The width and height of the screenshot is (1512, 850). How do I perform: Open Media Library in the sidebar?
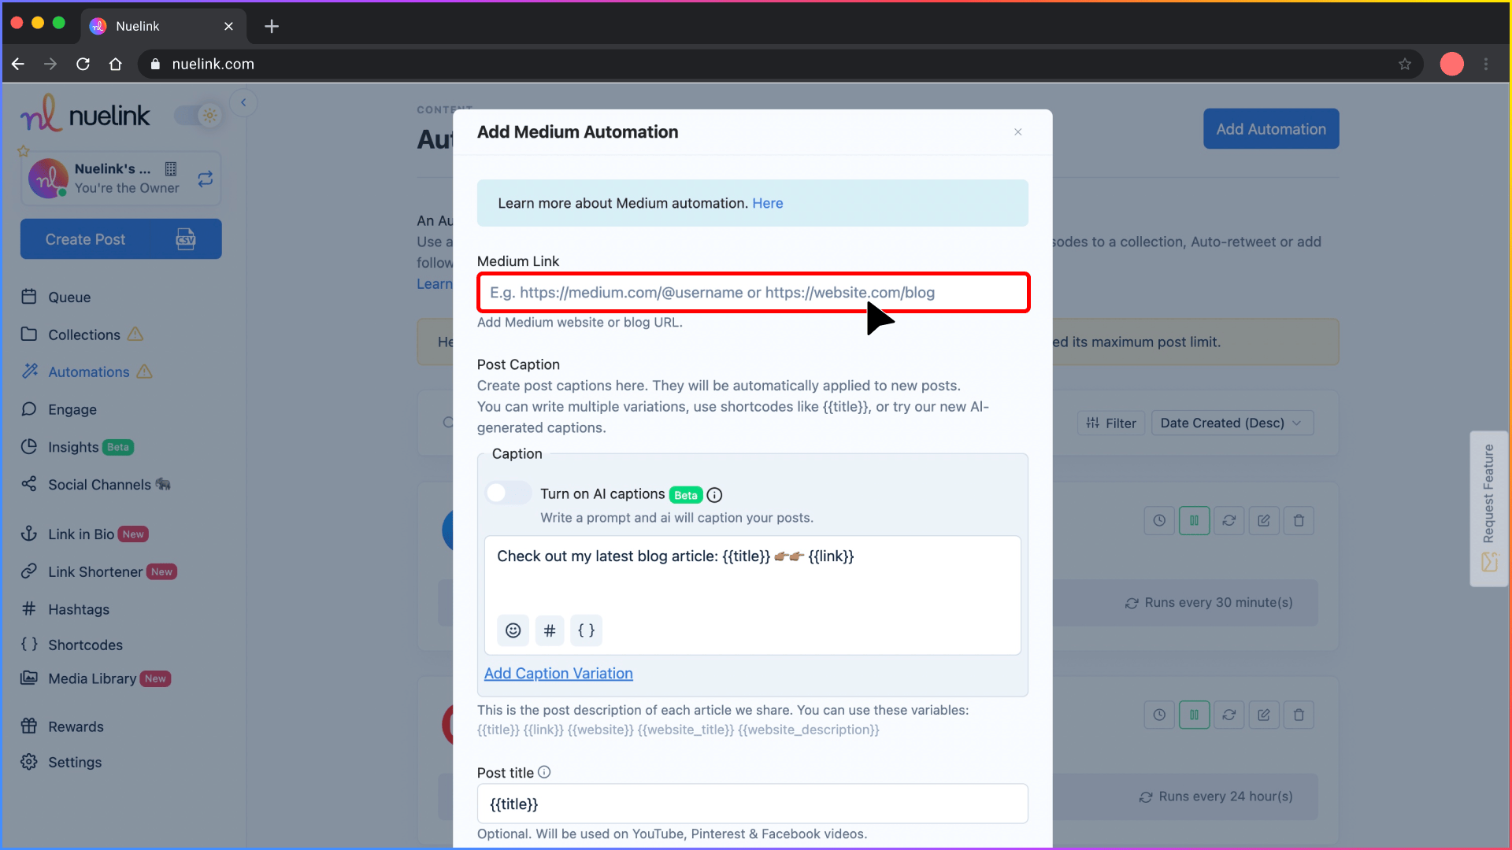coord(92,679)
